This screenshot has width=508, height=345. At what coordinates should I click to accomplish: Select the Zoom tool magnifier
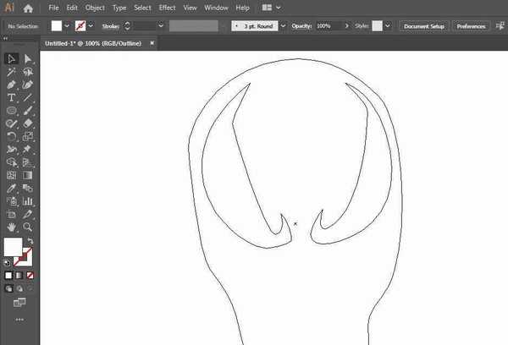(28, 227)
